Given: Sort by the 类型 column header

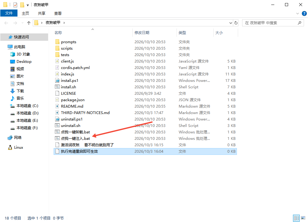Looking at the screenshot, I should (x=195, y=33).
